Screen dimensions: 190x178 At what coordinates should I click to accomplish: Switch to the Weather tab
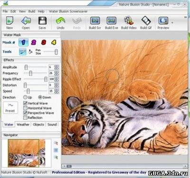[23, 125]
